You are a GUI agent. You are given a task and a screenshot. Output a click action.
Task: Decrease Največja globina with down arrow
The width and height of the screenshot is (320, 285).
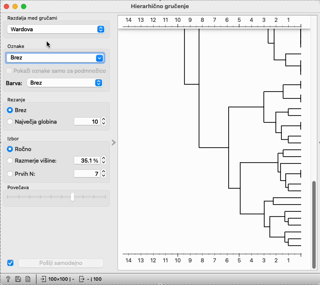pyautogui.click(x=104, y=123)
